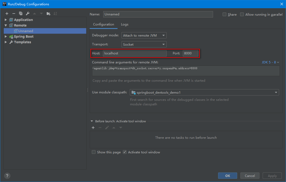Image resolution: width=286 pixels, height=182 pixels.
Task: Open the Transport dropdown
Action: pyautogui.click(x=144, y=44)
